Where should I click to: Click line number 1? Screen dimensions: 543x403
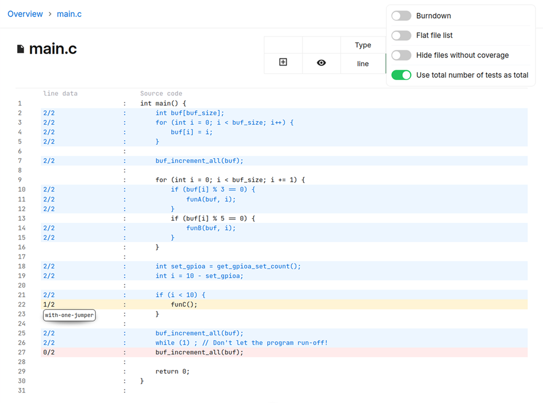[x=20, y=103]
